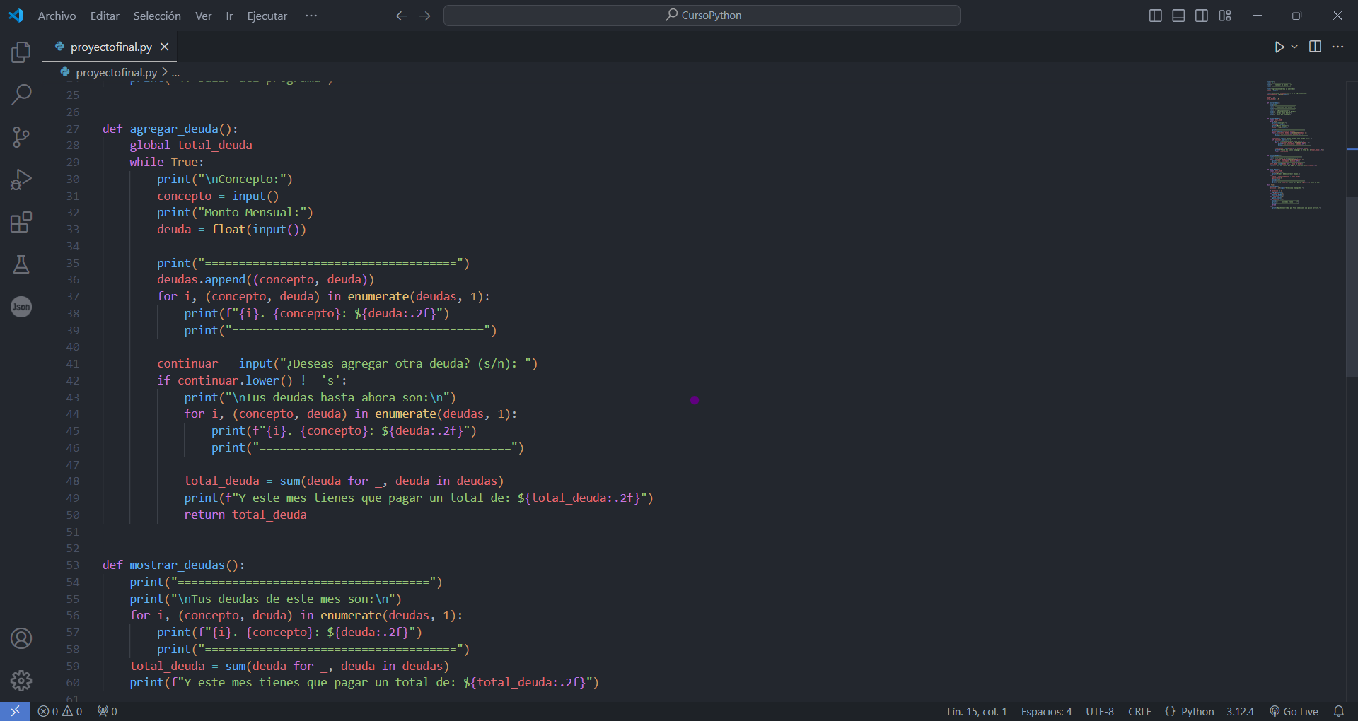The height and width of the screenshot is (721, 1358).
Task: Select the proyectofinal.py editor tab
Action: tap(110, 47)
